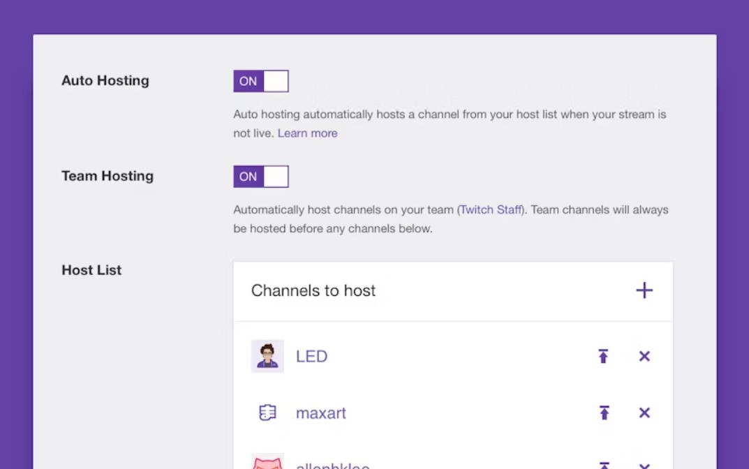Click maxart's document-style avatar
This screenshot has height=469, width=749.
coord(267,412)
